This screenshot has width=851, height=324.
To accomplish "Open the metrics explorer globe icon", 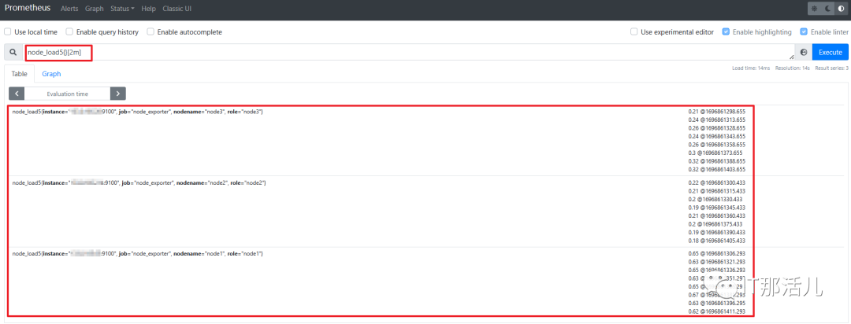I will tap(803, 53).
